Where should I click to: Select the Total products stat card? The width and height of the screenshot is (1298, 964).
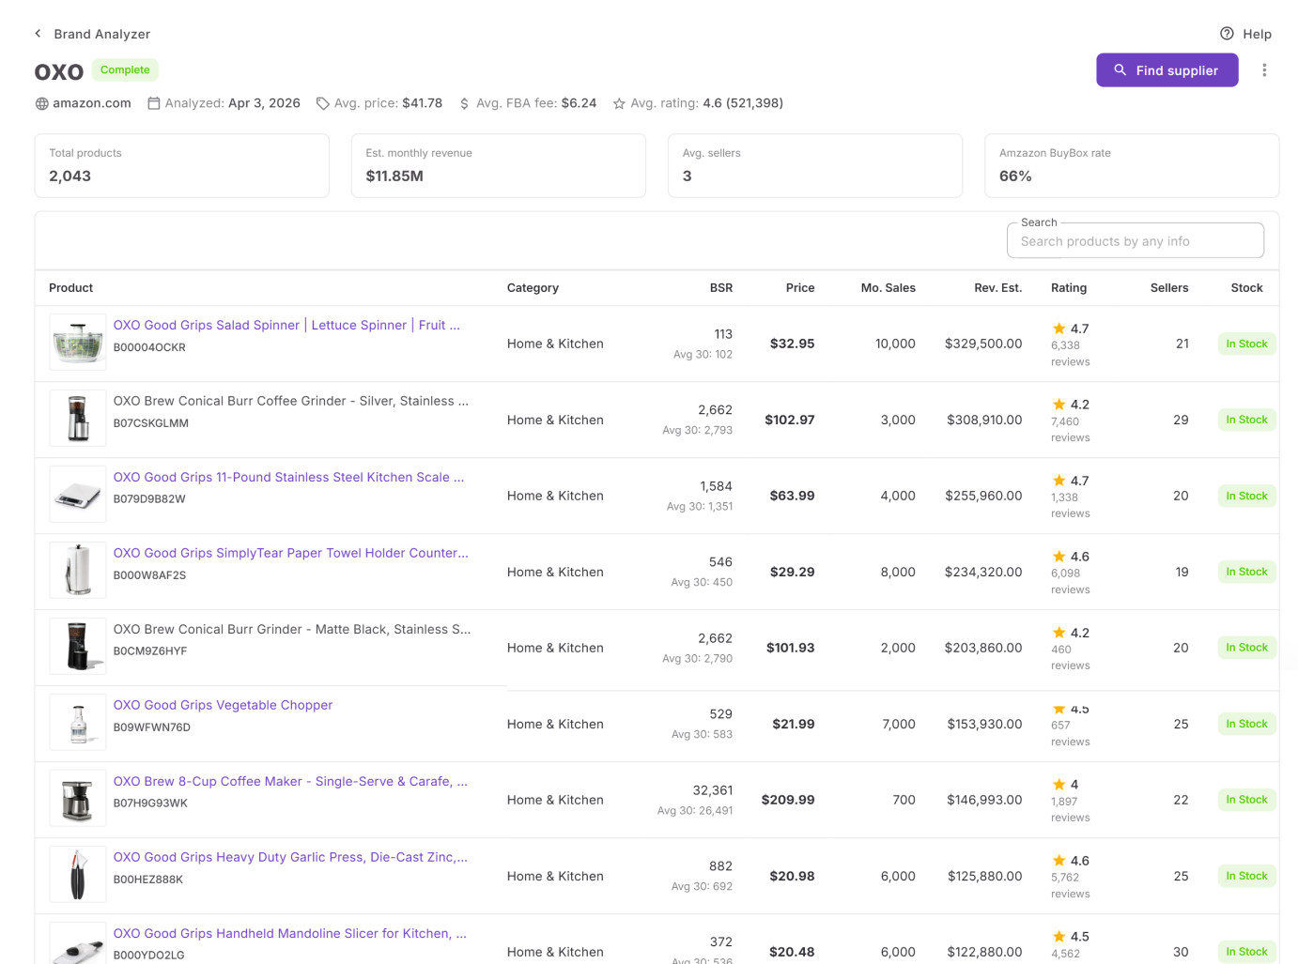[181, 165]
